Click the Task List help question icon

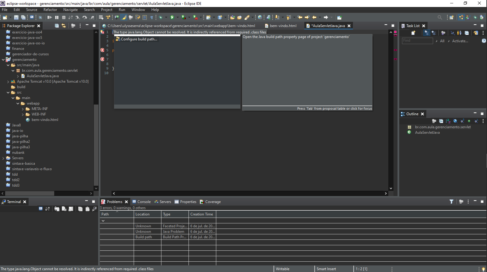tap(484, 41)
